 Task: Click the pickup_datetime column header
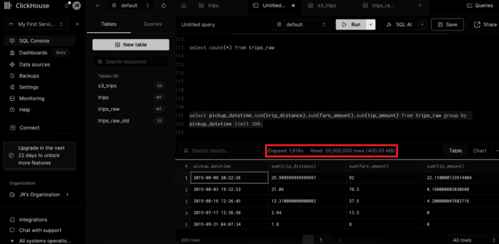coord(229,166)
